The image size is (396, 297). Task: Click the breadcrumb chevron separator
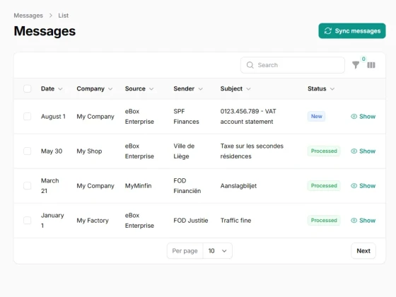[x=51, y=16]
